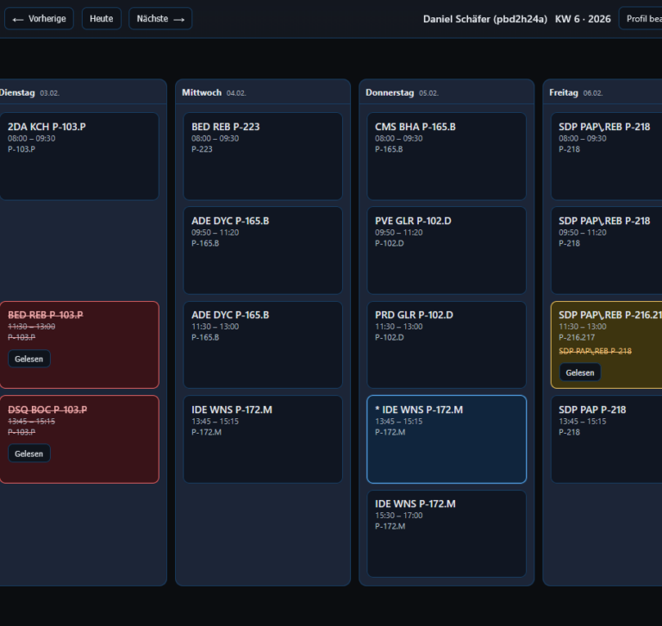
Task: Open Wednesday 09:50 ADE DYC lesson
Action: tap(262, 250)
